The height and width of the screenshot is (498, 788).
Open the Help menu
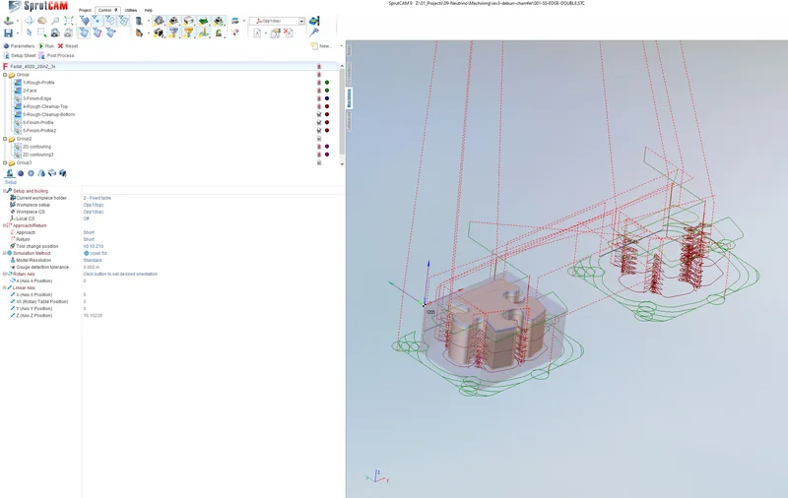[149, 10]
